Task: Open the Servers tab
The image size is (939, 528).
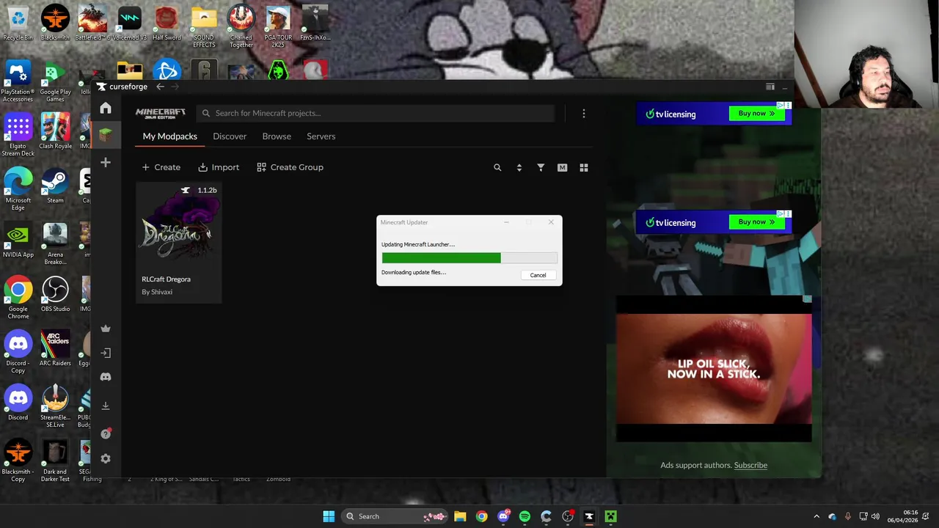Action: pos(321,136)
